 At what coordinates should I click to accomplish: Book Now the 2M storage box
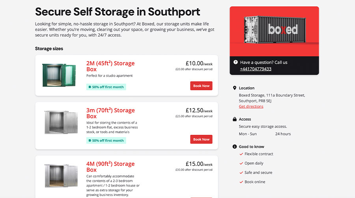coord(201,86)
